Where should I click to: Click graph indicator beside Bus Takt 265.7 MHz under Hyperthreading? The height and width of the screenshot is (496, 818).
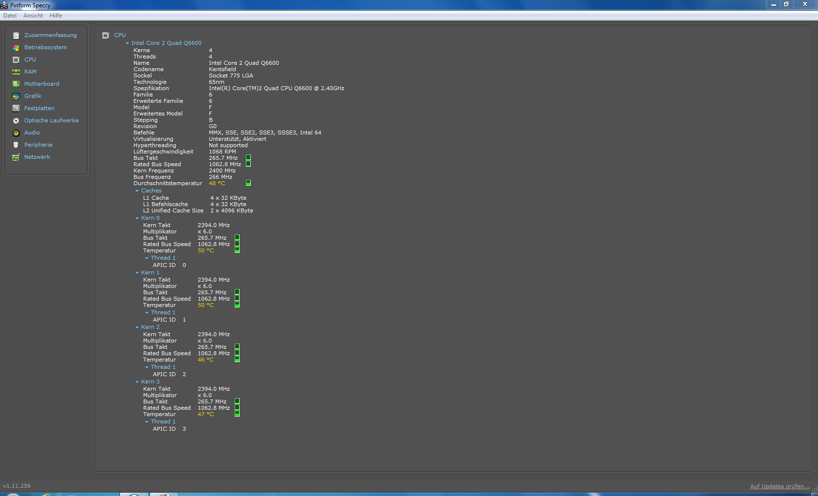tap(248, 158)
